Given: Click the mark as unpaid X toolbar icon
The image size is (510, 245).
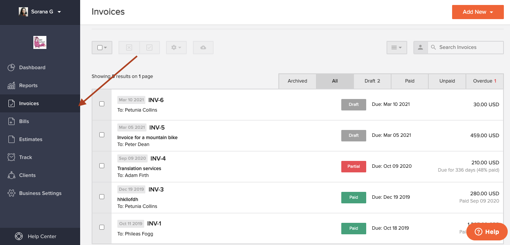Looking at the screenshot, I should point(129,47).
